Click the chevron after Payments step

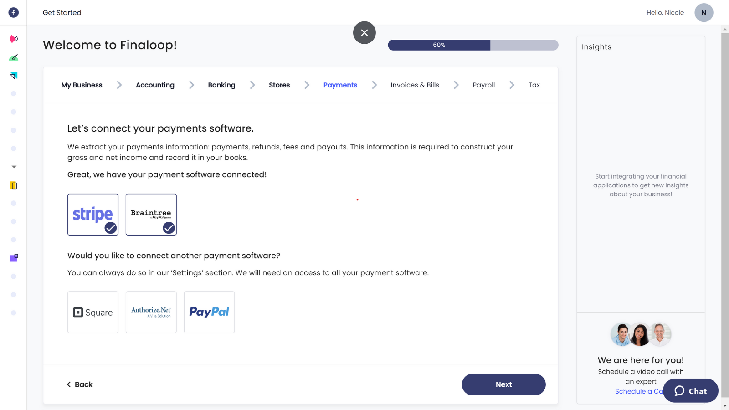tap(375, 85)
